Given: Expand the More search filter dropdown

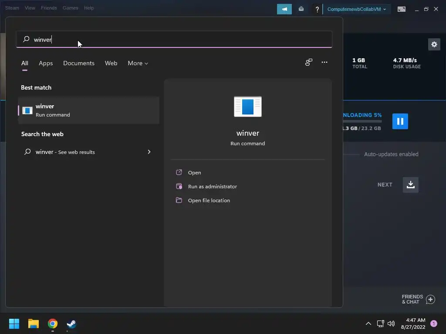Looking at the screenshot, I should tap(138, 63).
